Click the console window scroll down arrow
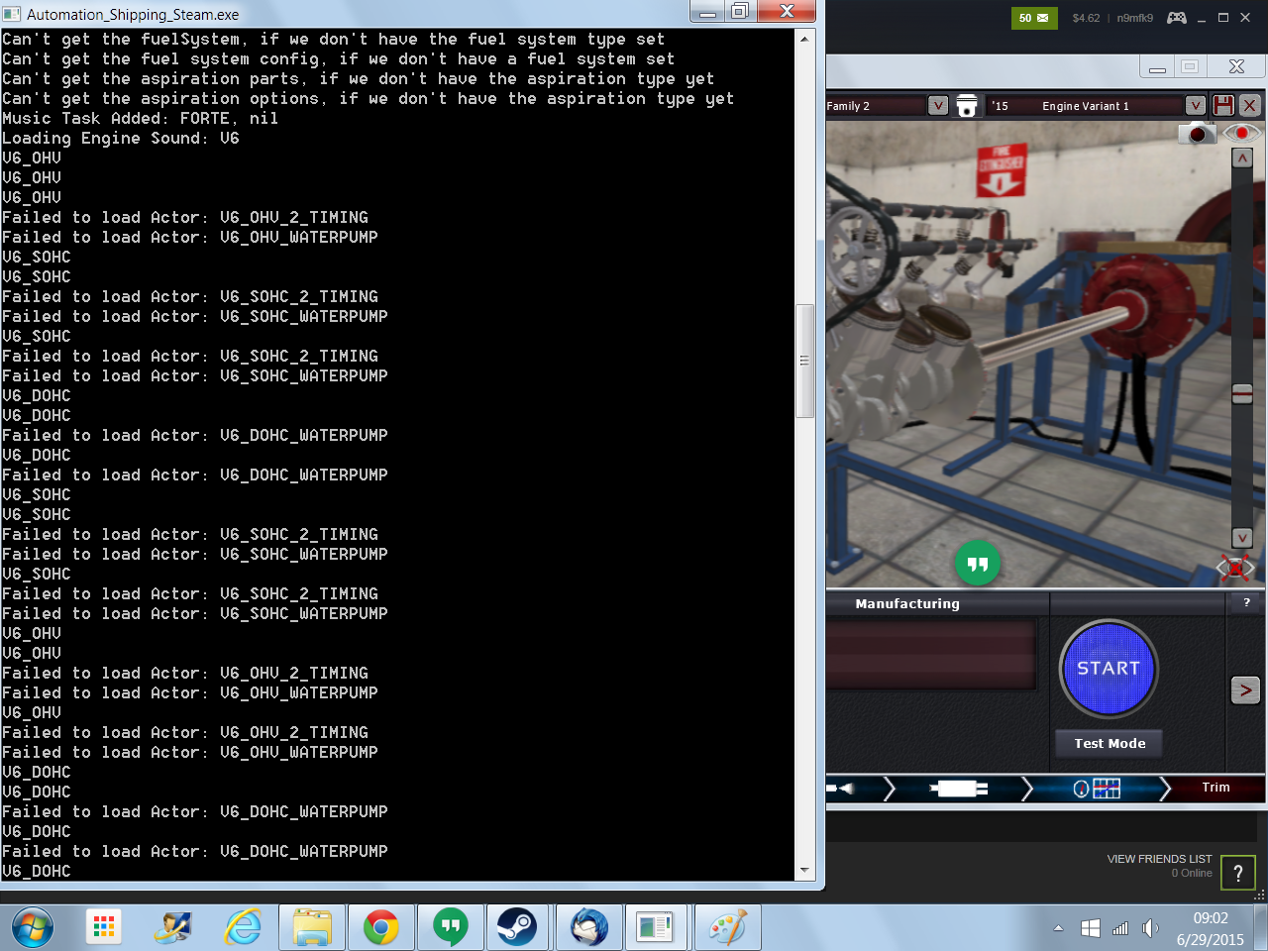This screenshot has width=1268, height=951. pyautogui.click(x=804, y=870)
